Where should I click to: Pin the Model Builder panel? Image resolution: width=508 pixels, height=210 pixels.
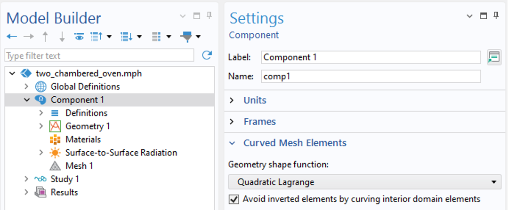pos(209,16)
